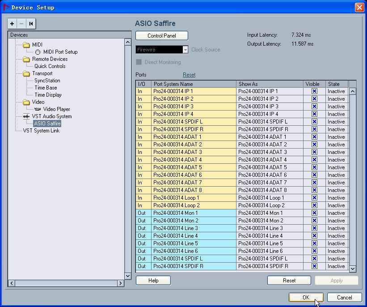
Task: Click the Video Player camera icon
Action: coord(38,109)
